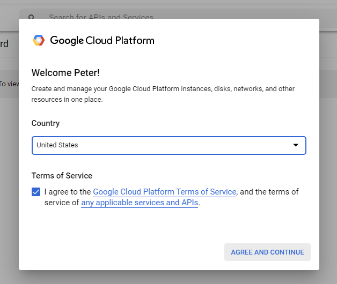Click the 'I agree to the' label text
The width and height of the screenshot is (337, 284).
pos(68,192)
